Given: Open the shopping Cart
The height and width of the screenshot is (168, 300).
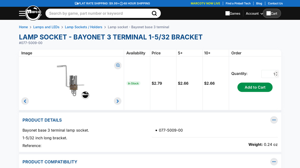Looking at the screenshot, I should click(272, 13).
